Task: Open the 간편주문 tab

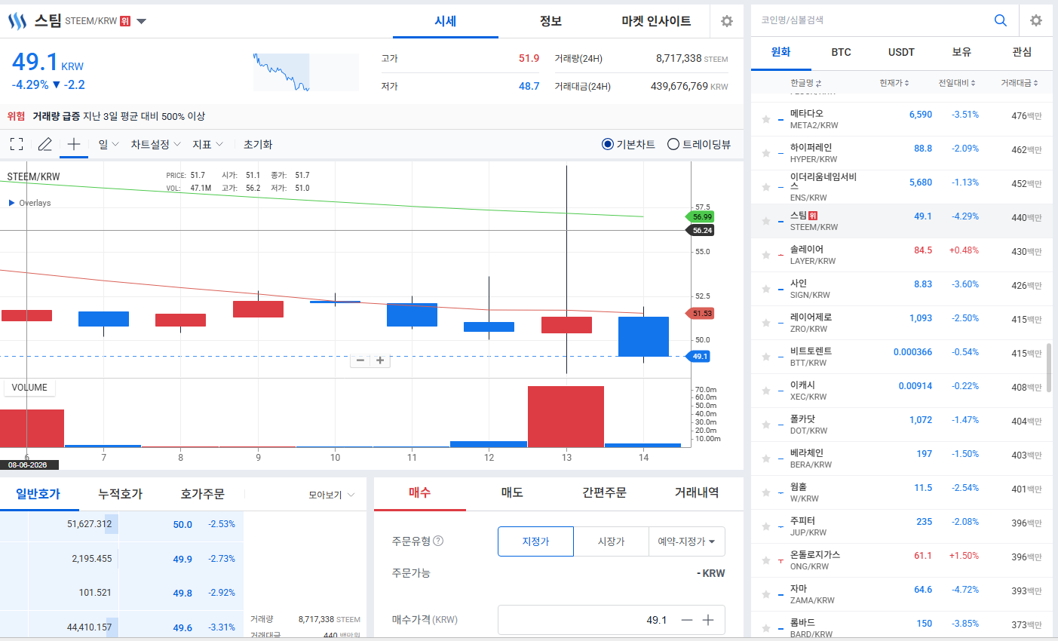Action: (x=604, y=493)
